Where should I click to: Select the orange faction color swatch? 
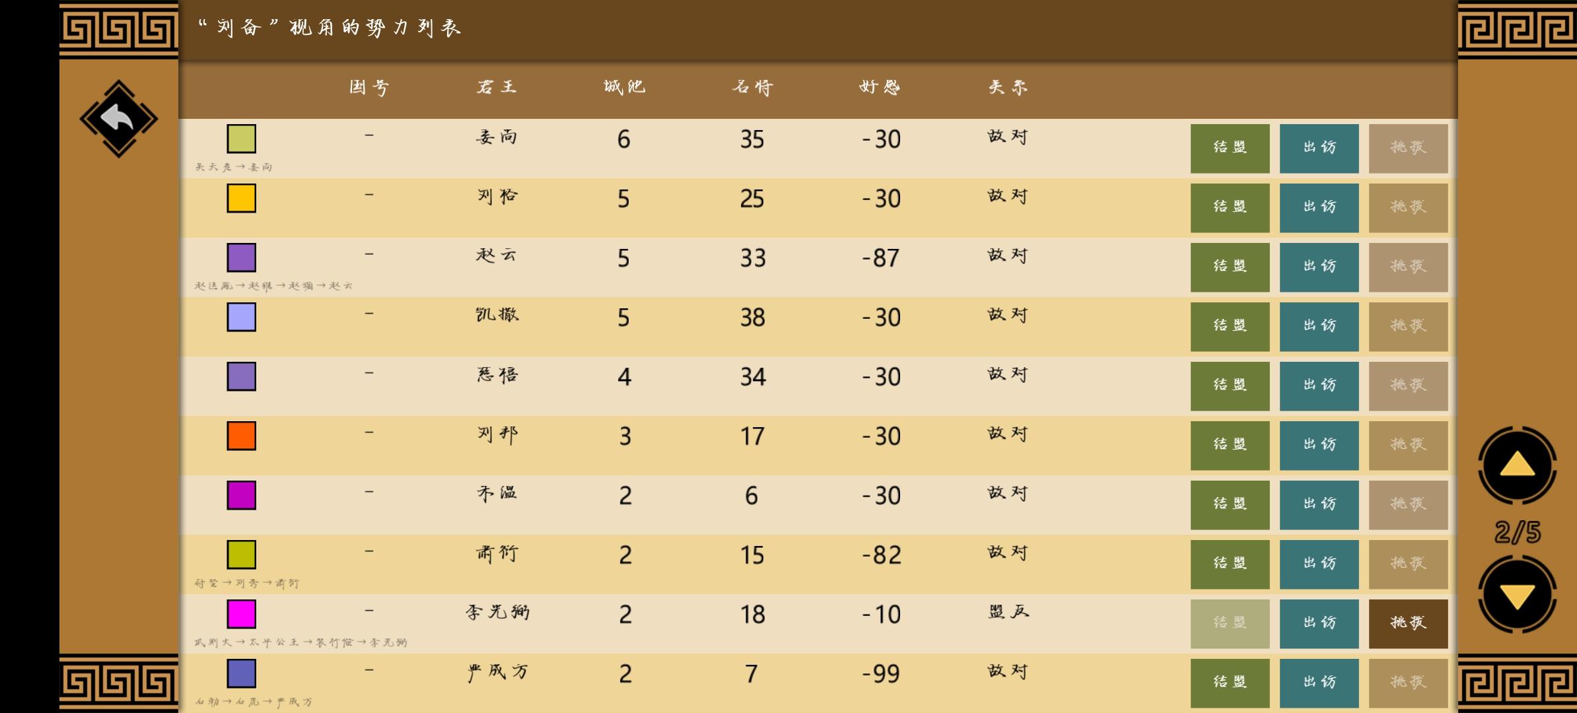click(241, 436)
